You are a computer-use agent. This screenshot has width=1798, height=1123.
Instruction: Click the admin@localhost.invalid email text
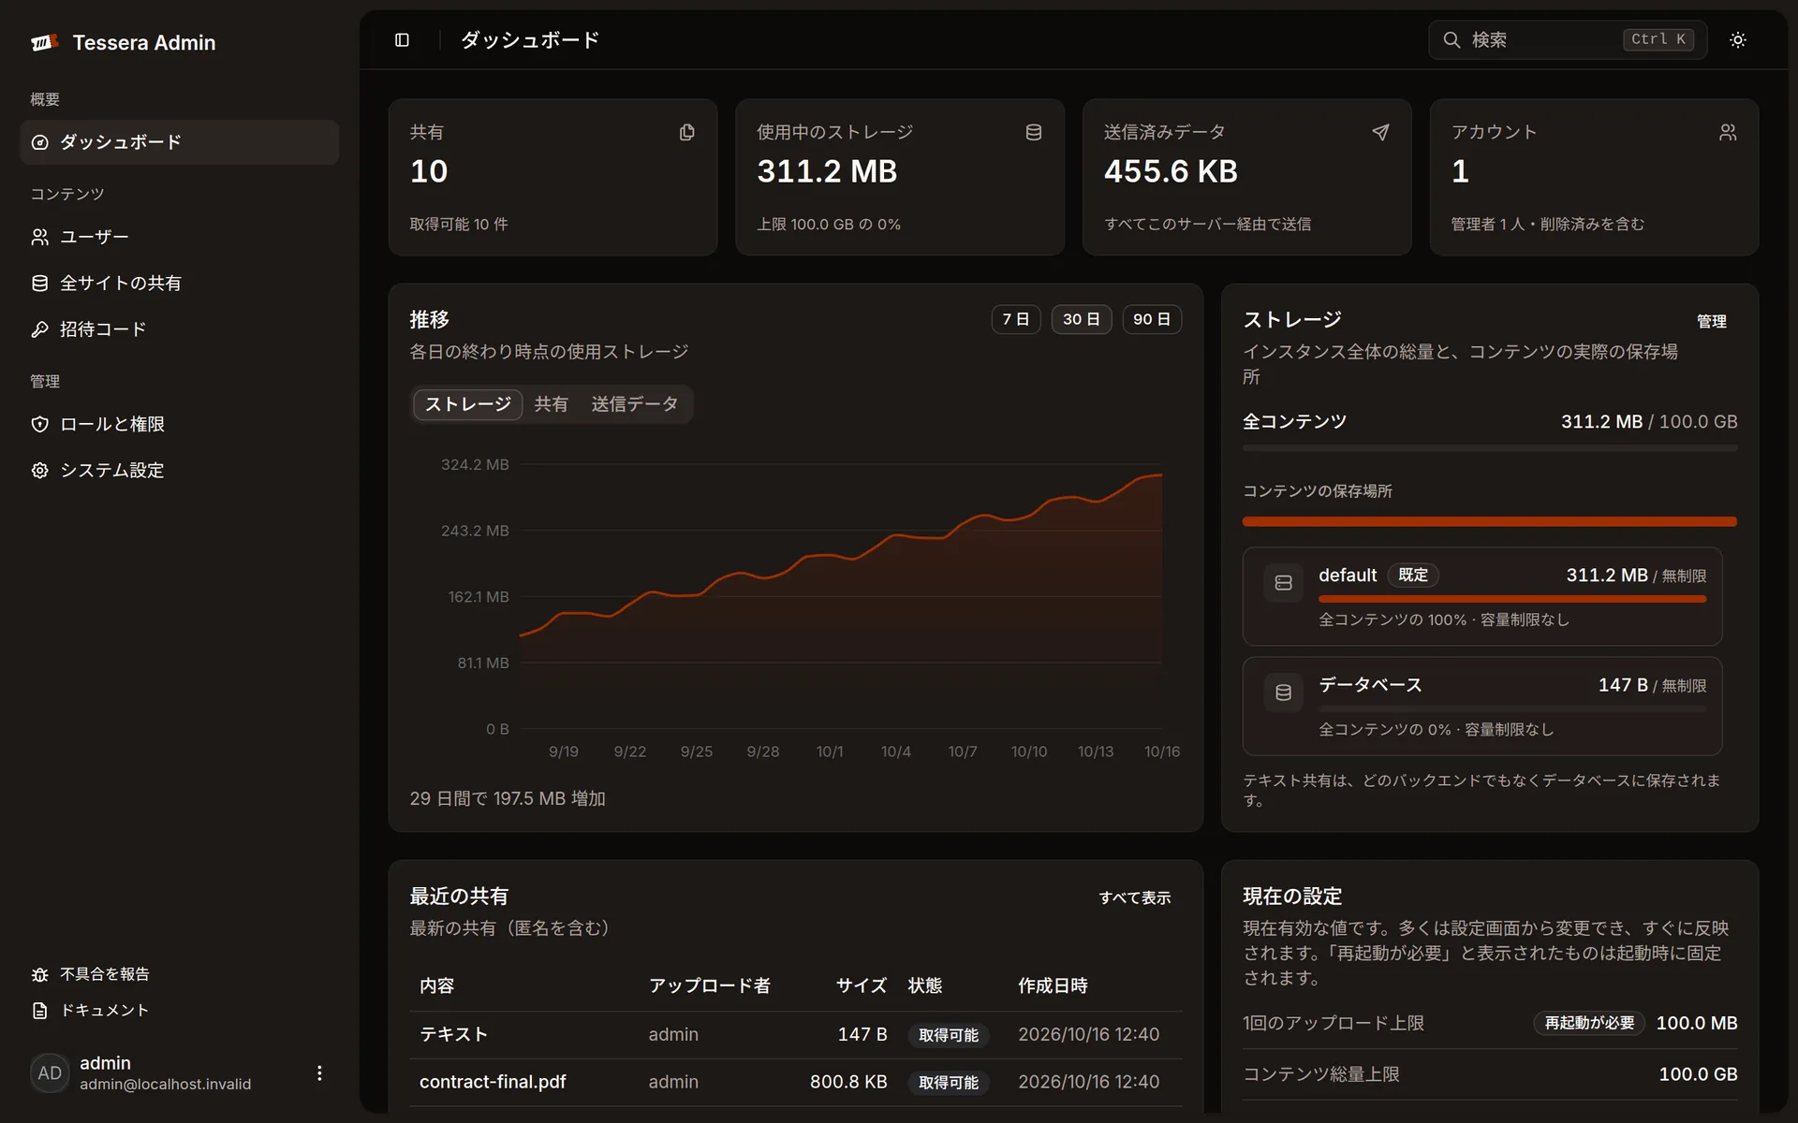point(165,1084)
